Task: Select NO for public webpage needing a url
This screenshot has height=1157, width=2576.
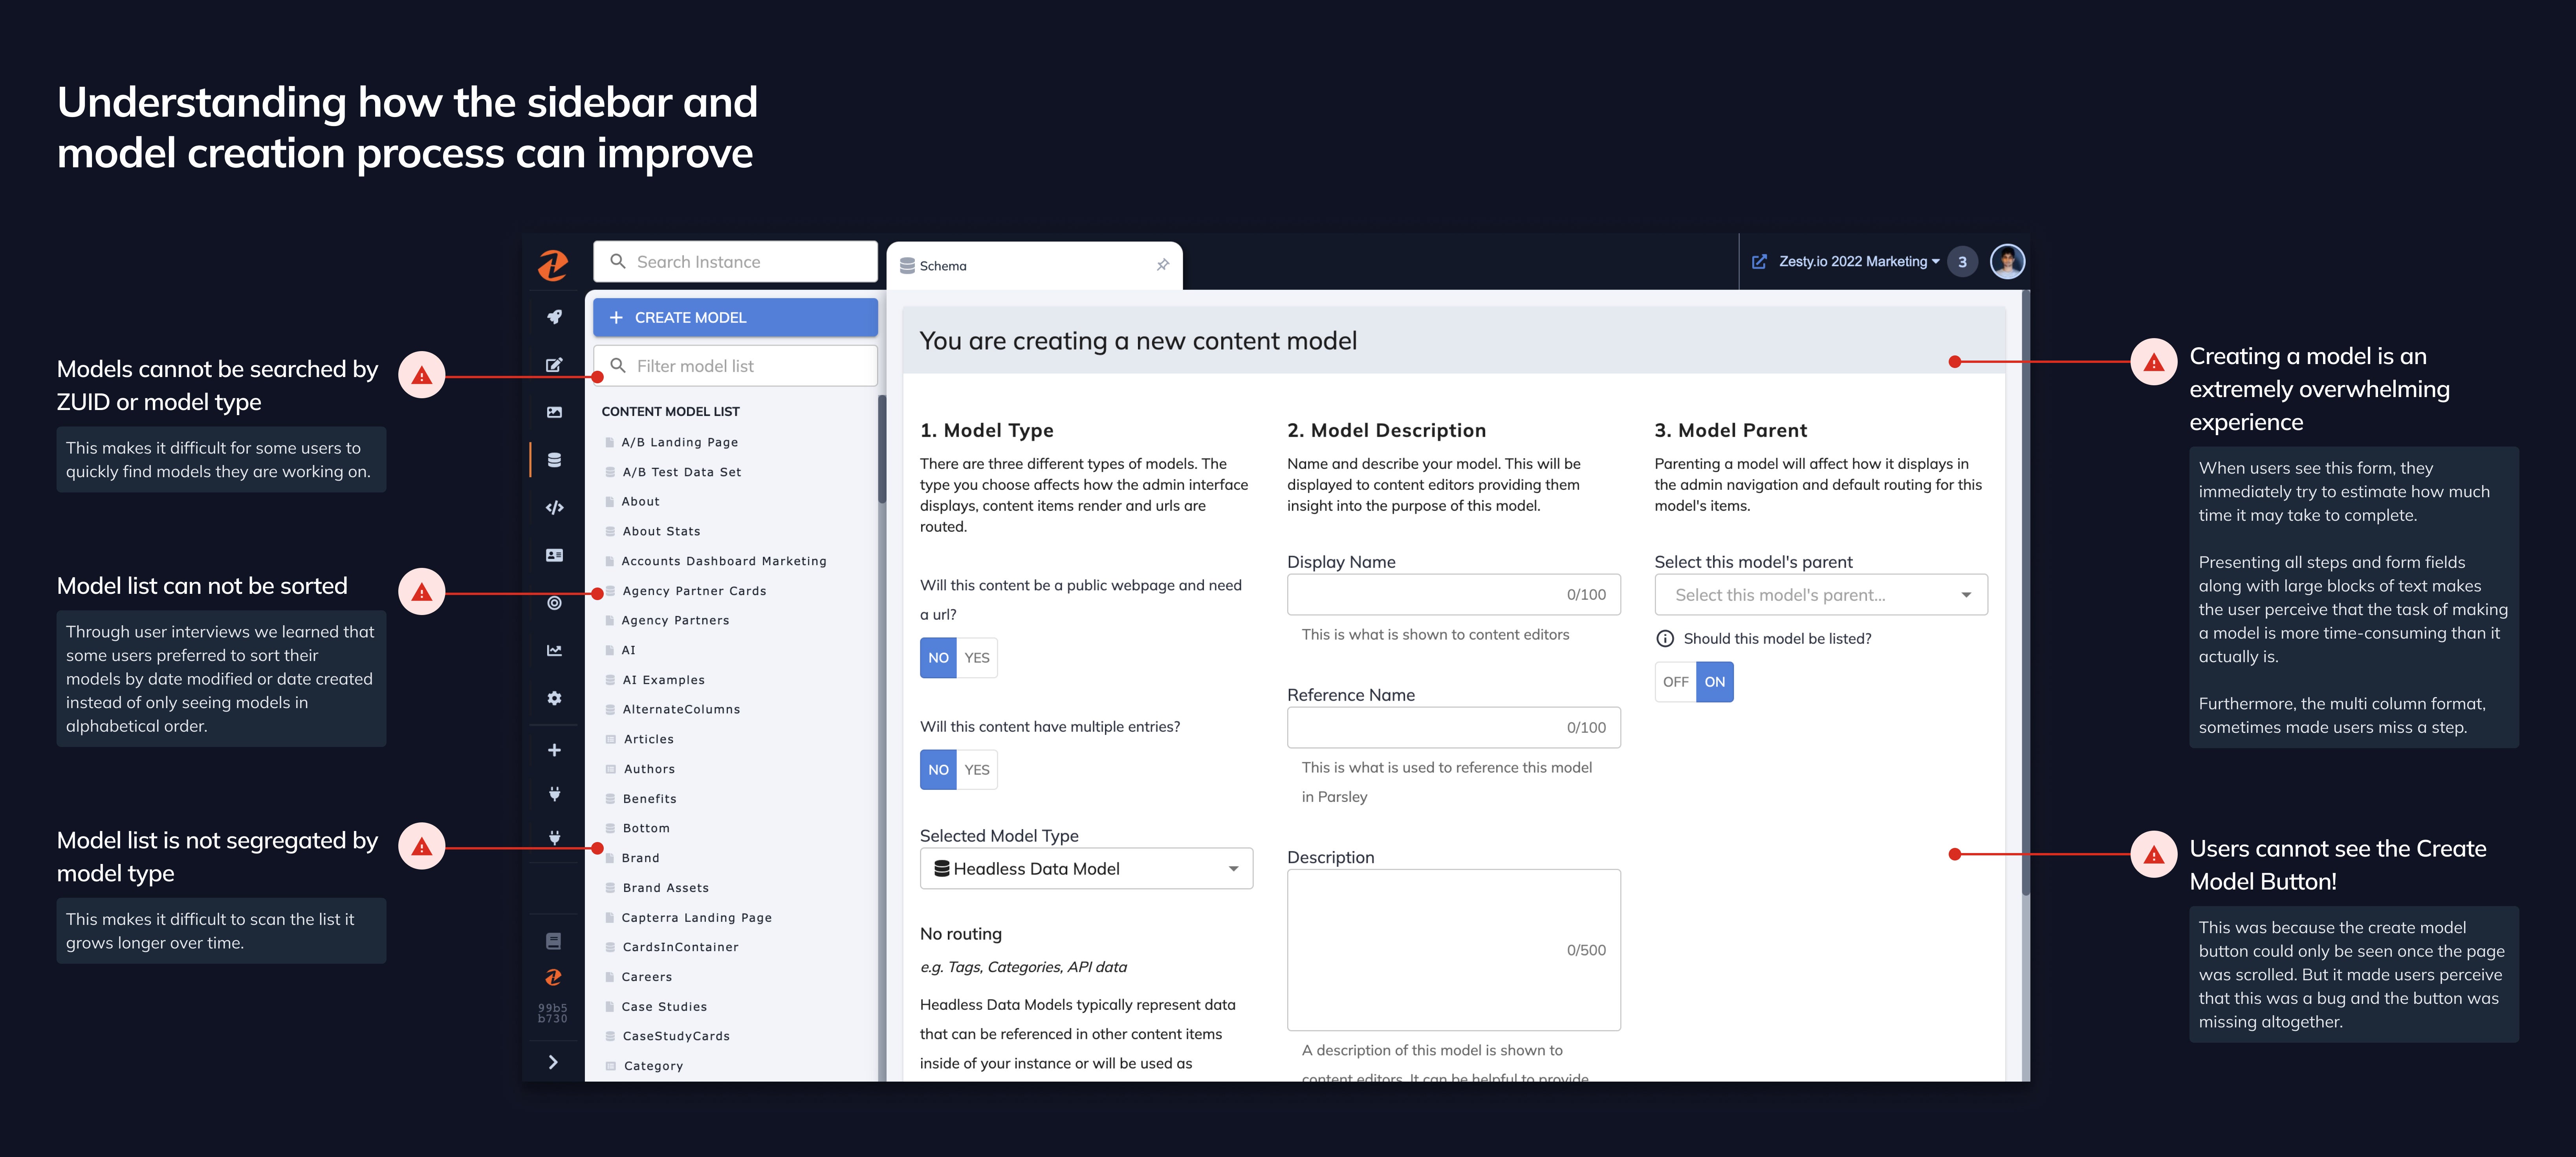Action: (x=938, y=658)
